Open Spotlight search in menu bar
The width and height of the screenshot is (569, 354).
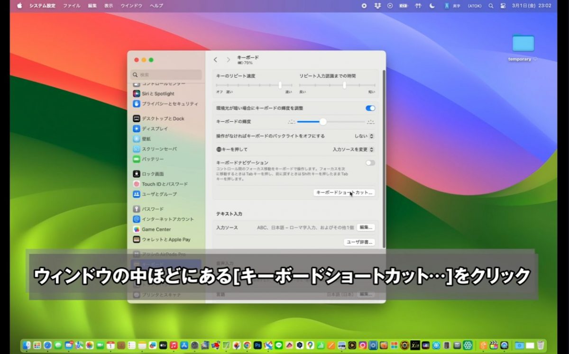[x=491, y=6]
